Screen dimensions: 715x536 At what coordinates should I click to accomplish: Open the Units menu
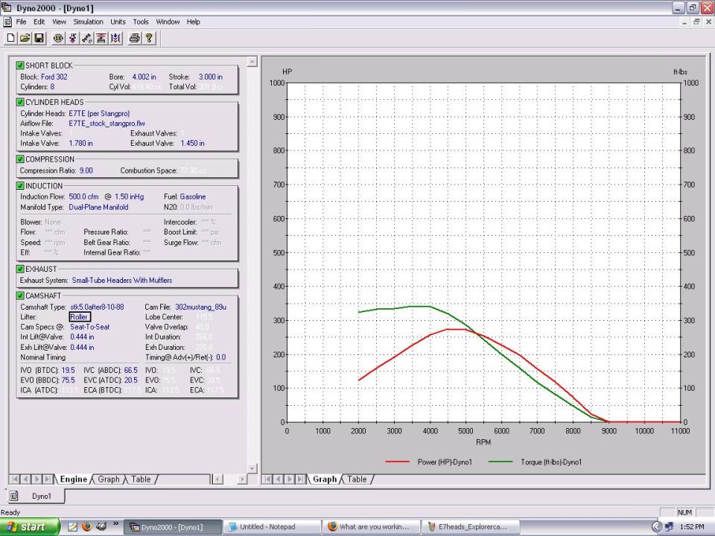point(118,22)
